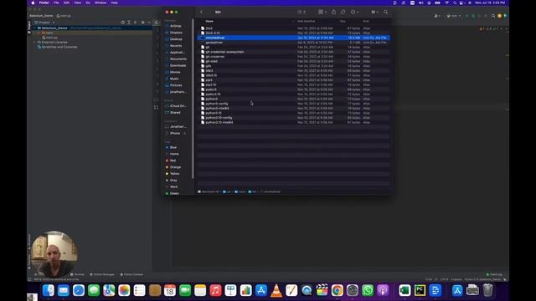Open Shared in Finder sidebar
Image resolution: width=536 pixels, height=301 pixels.
click(175, 112)
